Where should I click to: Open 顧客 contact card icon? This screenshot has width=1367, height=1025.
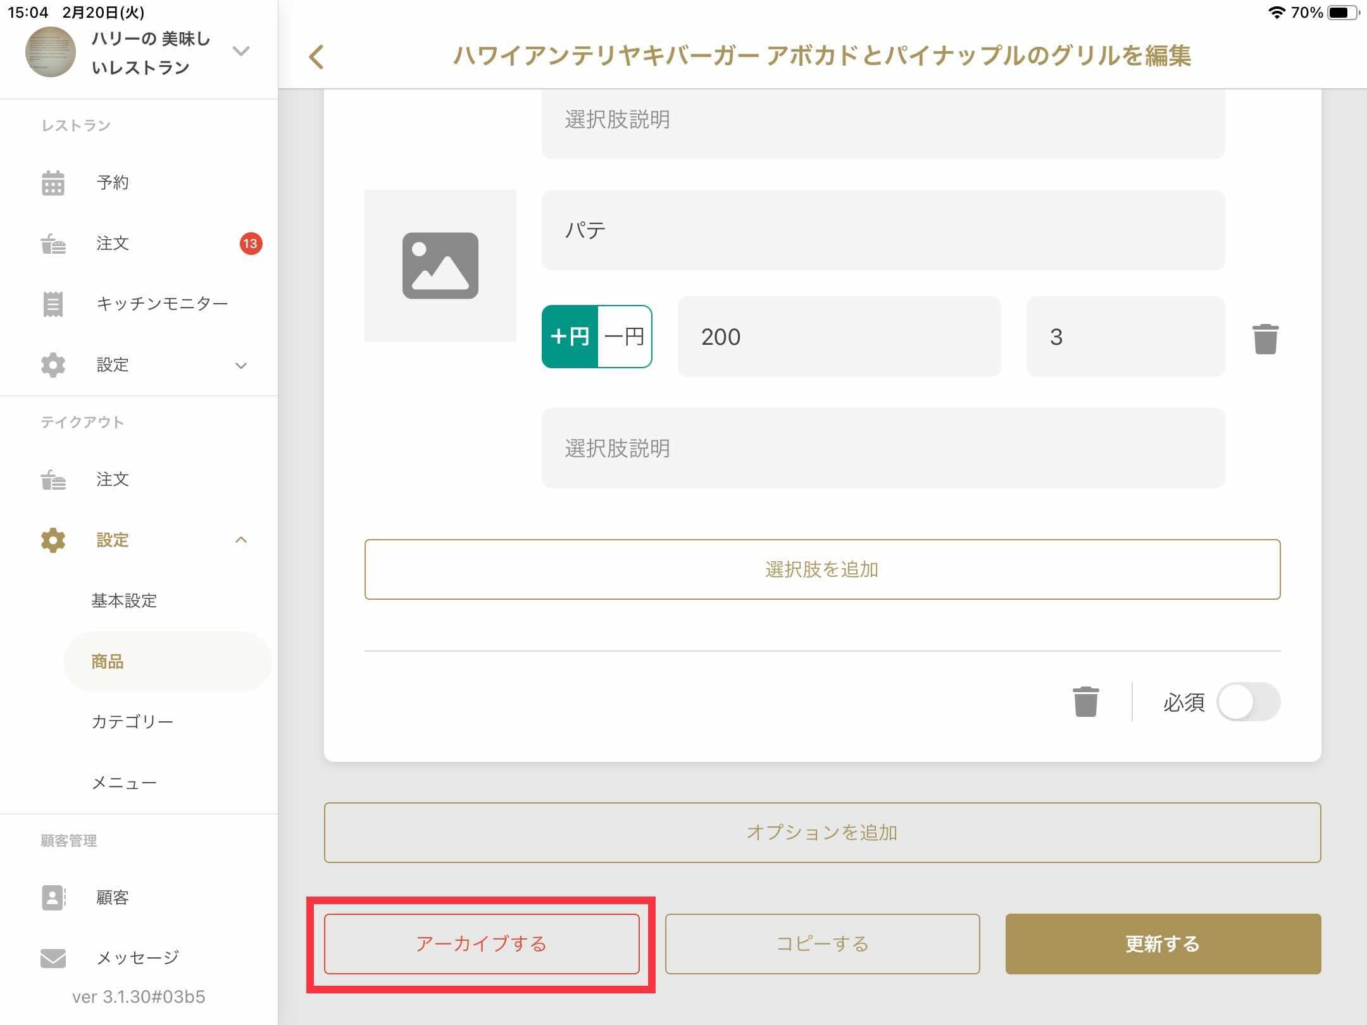53,897
